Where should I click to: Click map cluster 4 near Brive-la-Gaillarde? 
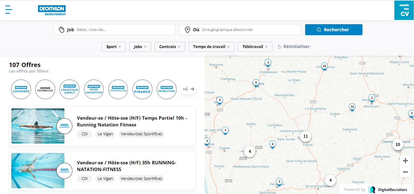click(x=330, y=180)
